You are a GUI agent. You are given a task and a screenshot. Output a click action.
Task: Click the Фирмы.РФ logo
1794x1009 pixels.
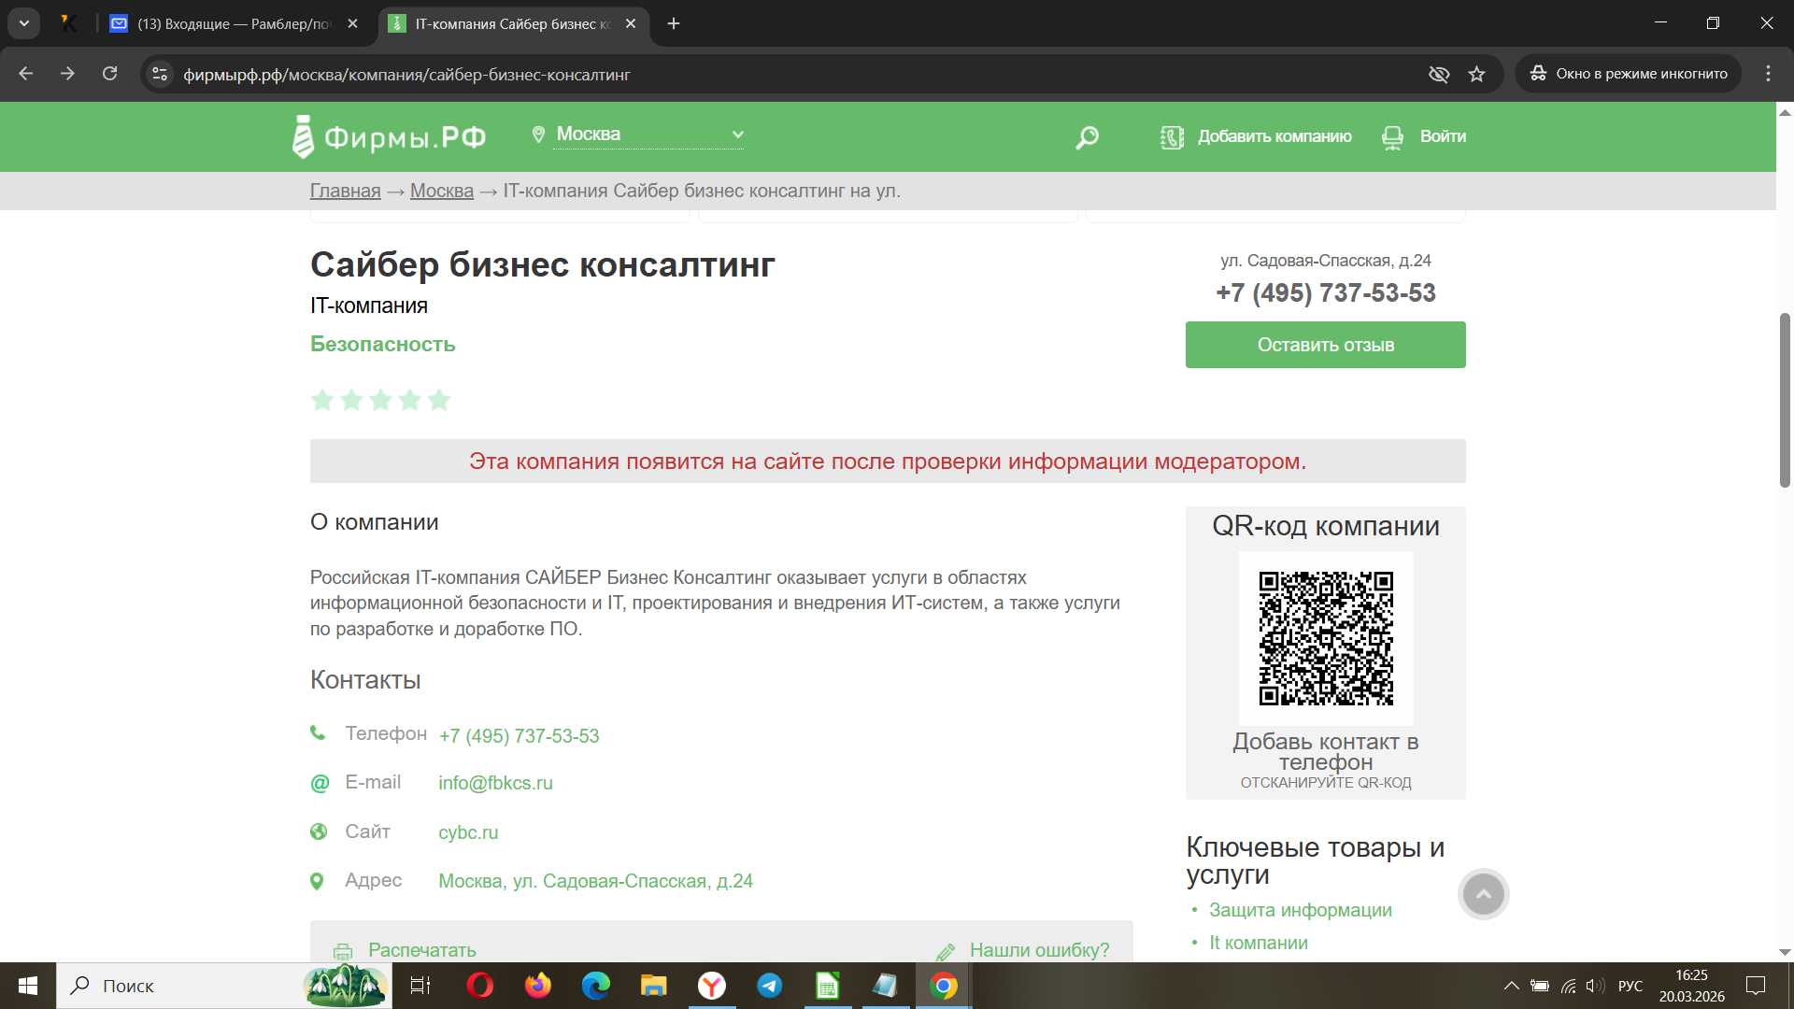tap(390, 136)
